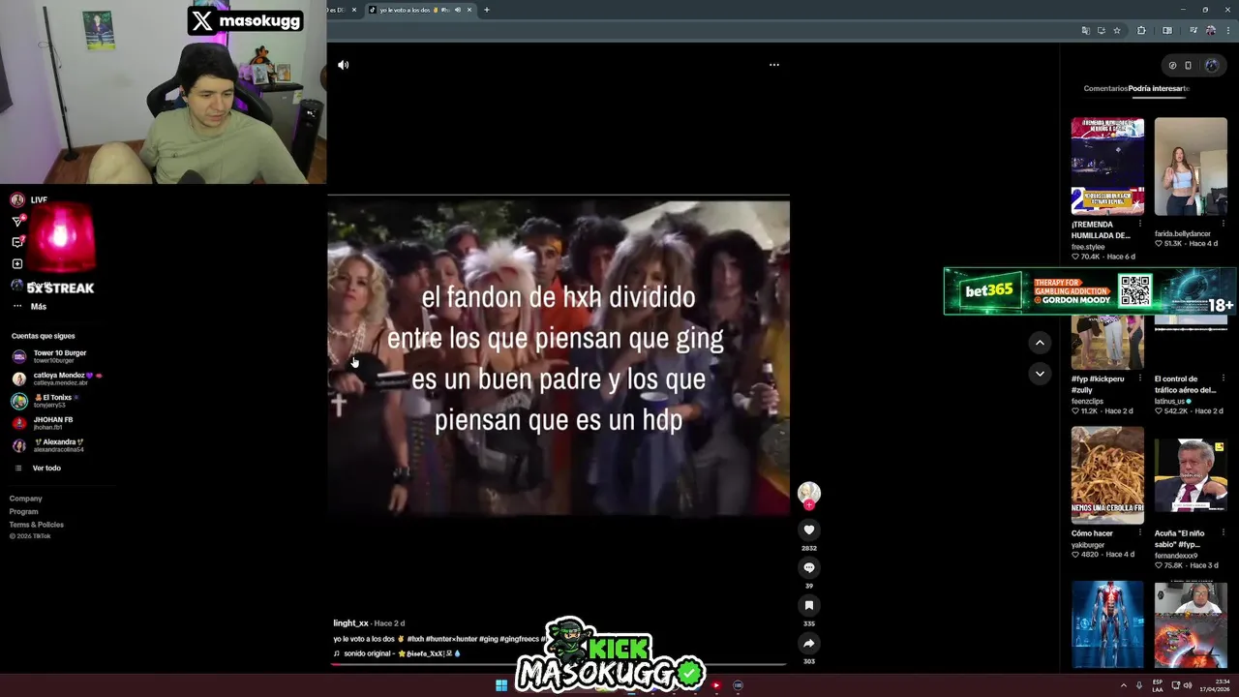The height and width of the screenshot is (697, 1239).
Task: Open ¡TREMENDA HUMILLADA video thumbnail
Action: [x=1107, y=167]
